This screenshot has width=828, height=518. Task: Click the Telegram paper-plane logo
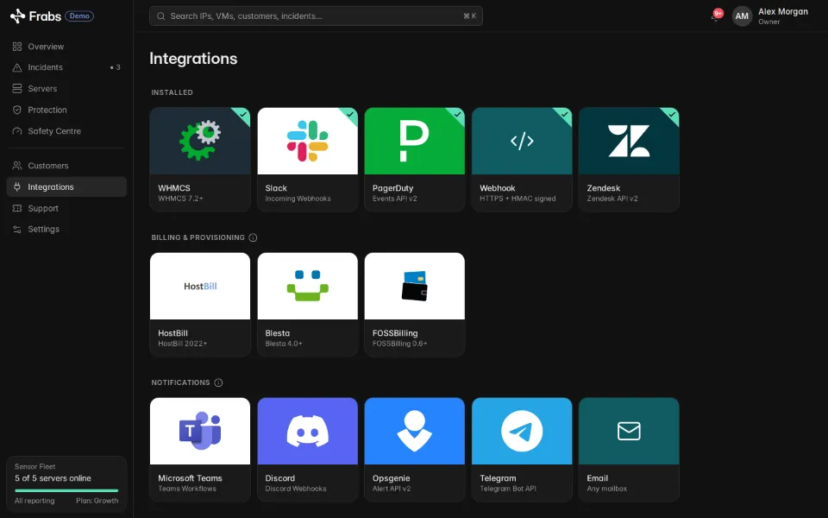pyautogui.click(x=522, y=432)
